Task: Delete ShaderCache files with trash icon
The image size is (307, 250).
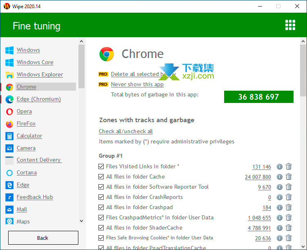Action: [x=289, y=228]
